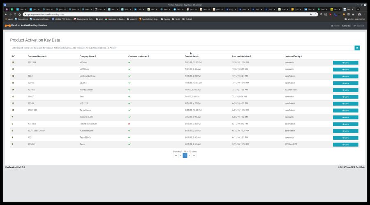
Task: Sort by Created date column header
Action: coord(194,56)
